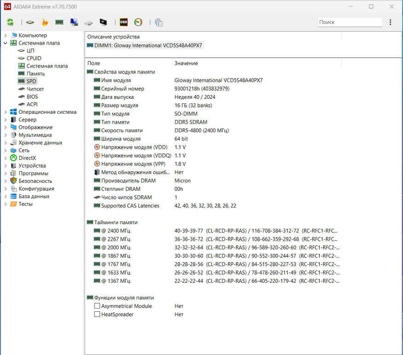Select BIOS in the sidebar tree

[x=32, y=97]
